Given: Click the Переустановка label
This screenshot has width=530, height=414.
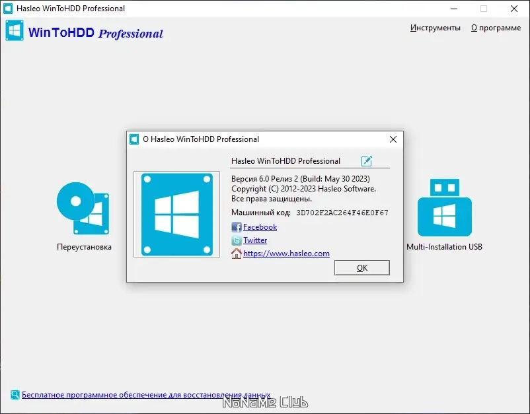Looking at the screenshot, I should click(84, 247).
